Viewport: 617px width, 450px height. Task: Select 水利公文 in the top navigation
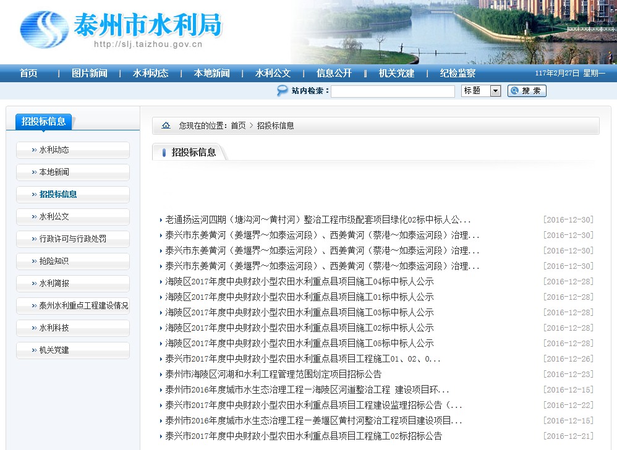click(x=273, y=73)
